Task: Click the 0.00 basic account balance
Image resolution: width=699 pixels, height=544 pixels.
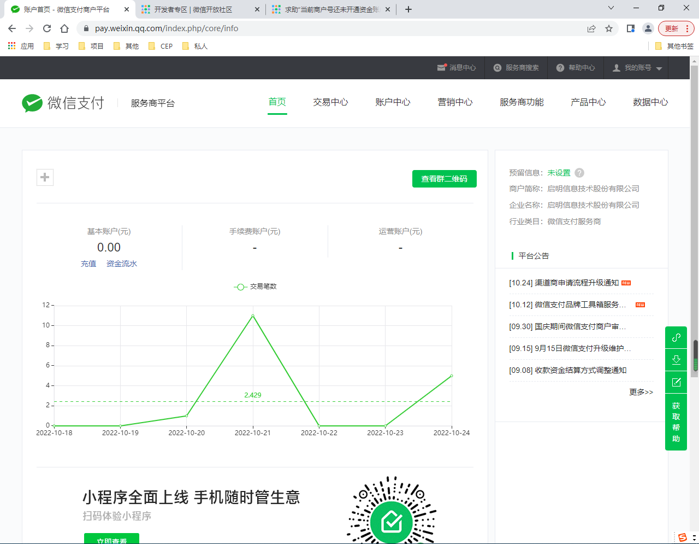Action: pyautogui.click(x=109, y=247)
